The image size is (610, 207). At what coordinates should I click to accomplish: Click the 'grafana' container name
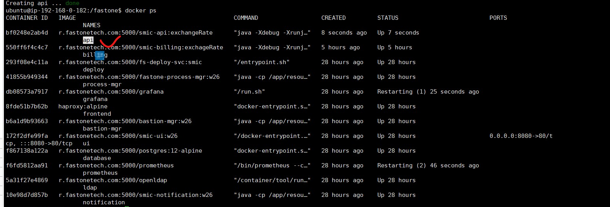[95, 99]
